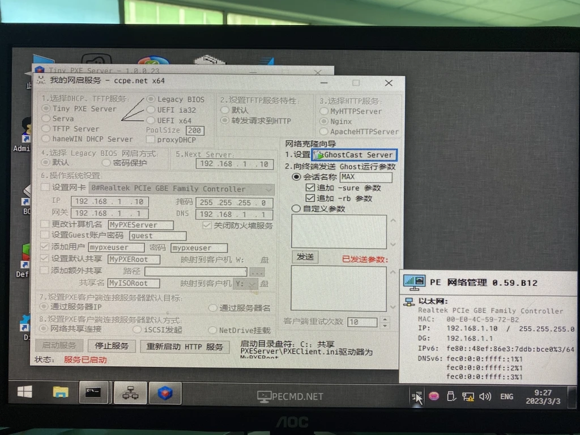Toggle the 添加用户 checkbox
Image resolution: width=580 pixels, height=435 pixels.
pyautogui.click(x=45, y=246)
